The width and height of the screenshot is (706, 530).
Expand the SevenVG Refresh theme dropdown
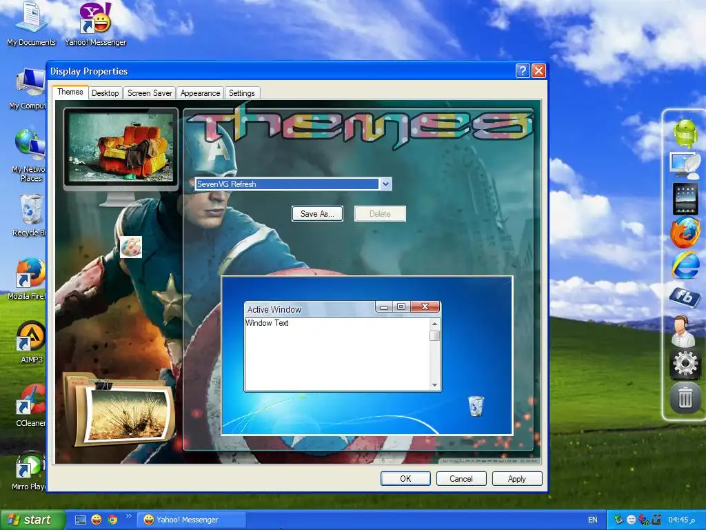tap(385, 184)
